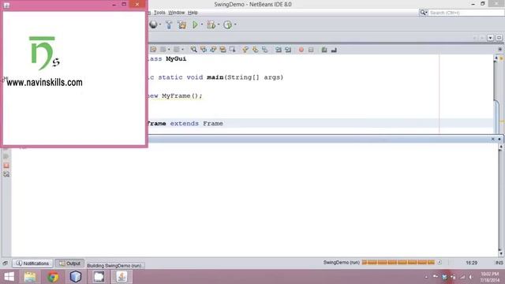Click Shift Line Left icon
Viewport: 505px width, 284px height.
coord(279,50)
